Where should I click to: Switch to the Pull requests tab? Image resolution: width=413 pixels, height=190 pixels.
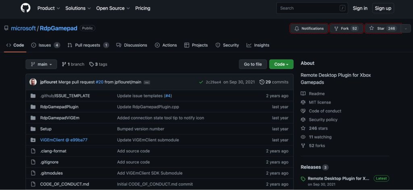coord(88,45)
